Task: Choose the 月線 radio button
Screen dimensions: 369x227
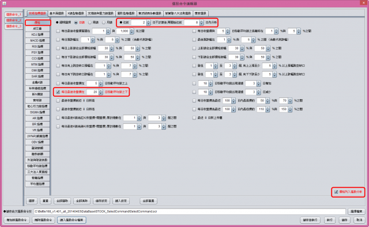Action: tap(104, 22)
